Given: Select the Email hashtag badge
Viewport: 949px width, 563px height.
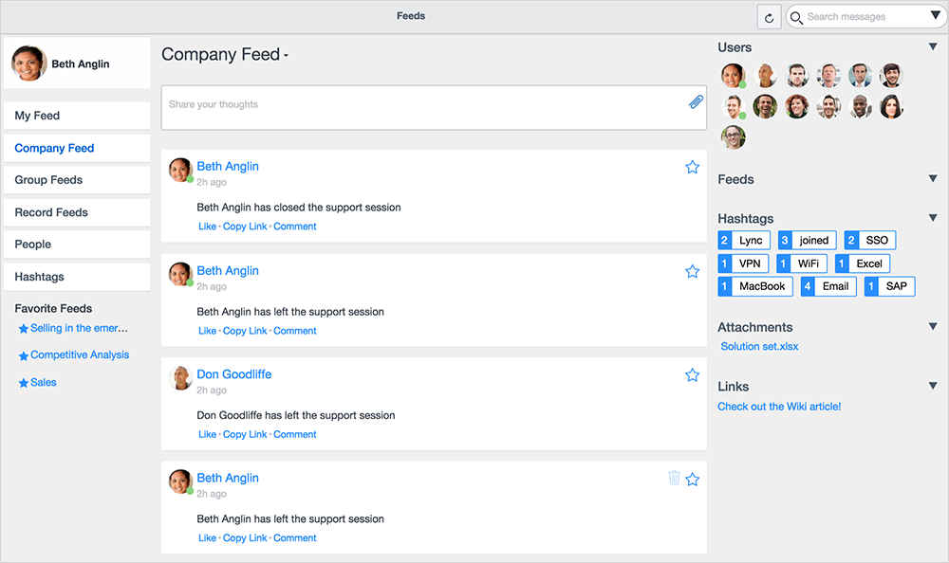Looking at the screenshot, I should coord(828,285).
